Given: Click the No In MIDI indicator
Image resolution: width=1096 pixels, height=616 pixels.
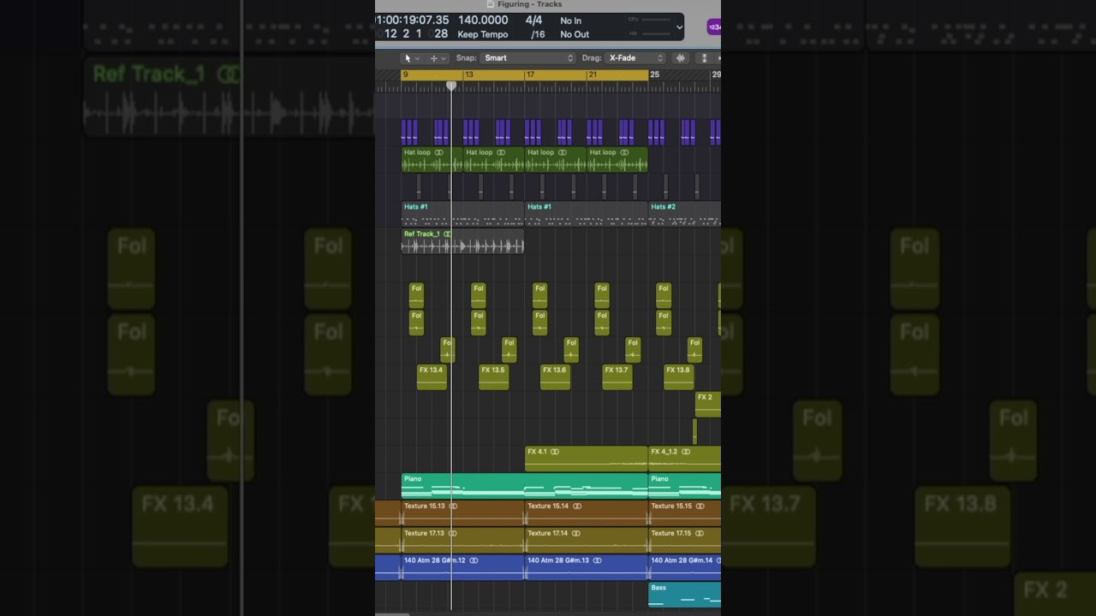Looking at the screenshot, I should (x=570, y=21).
